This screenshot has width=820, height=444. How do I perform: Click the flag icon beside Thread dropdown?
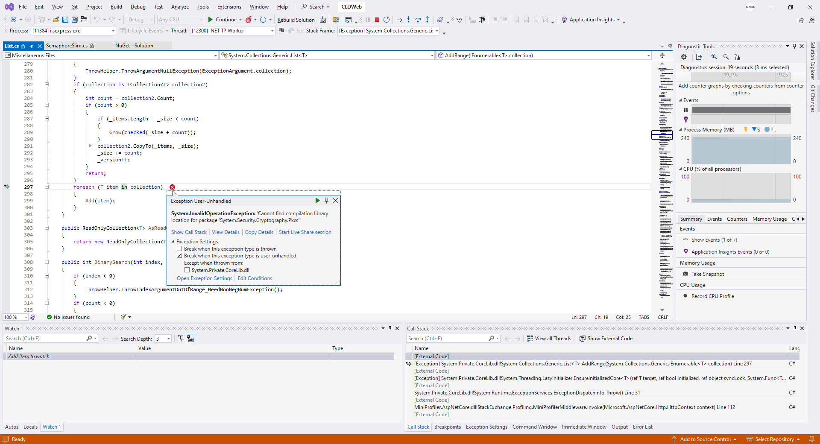[x=281, y=31]
